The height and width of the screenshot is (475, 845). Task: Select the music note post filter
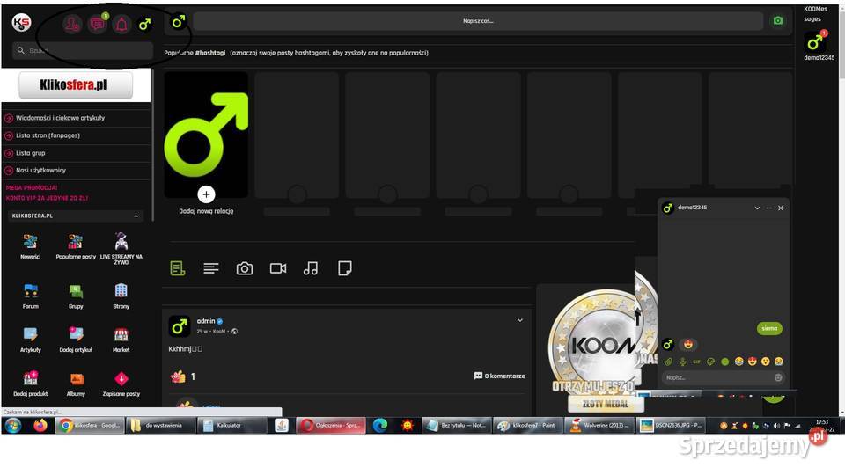pos(311,268)
